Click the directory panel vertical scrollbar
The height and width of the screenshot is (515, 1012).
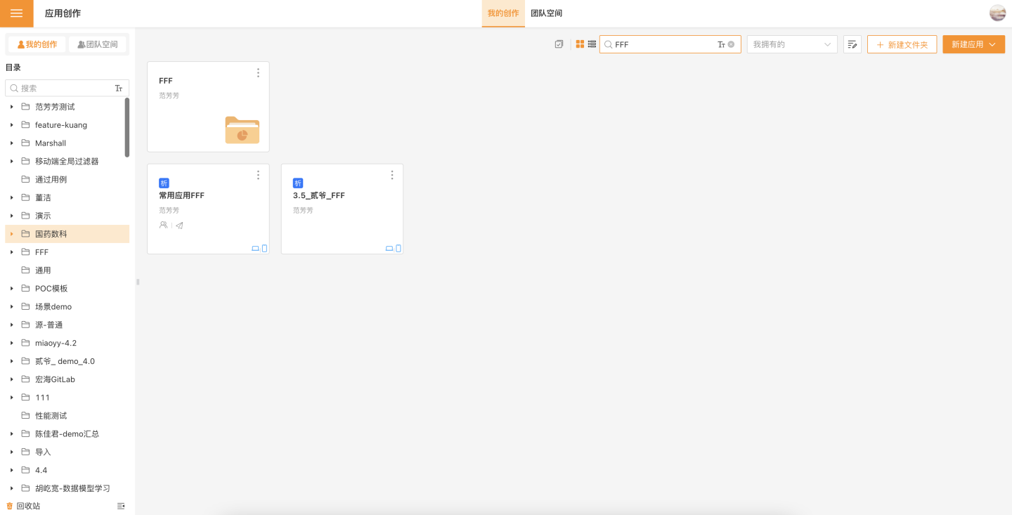pos(127,126)
